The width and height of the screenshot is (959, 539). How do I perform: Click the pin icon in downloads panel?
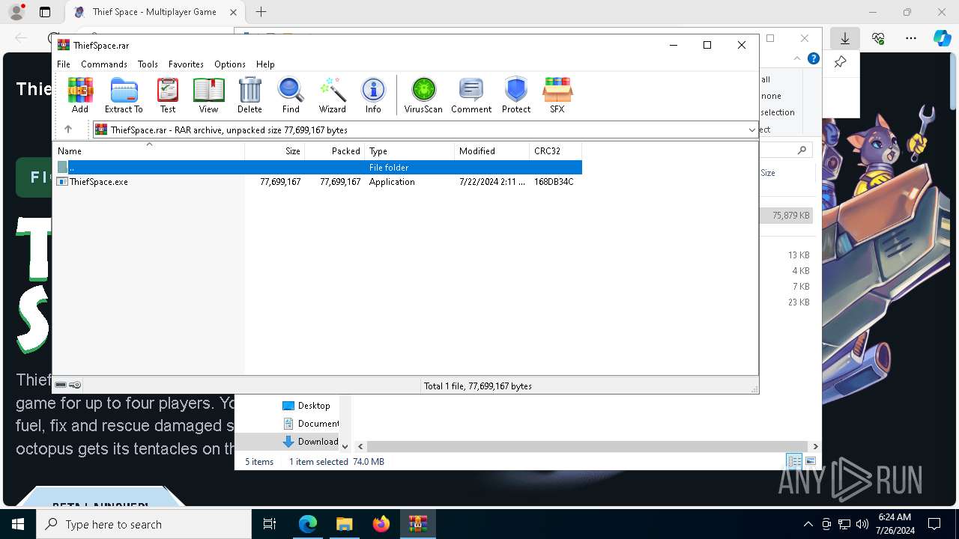(840, 62)
